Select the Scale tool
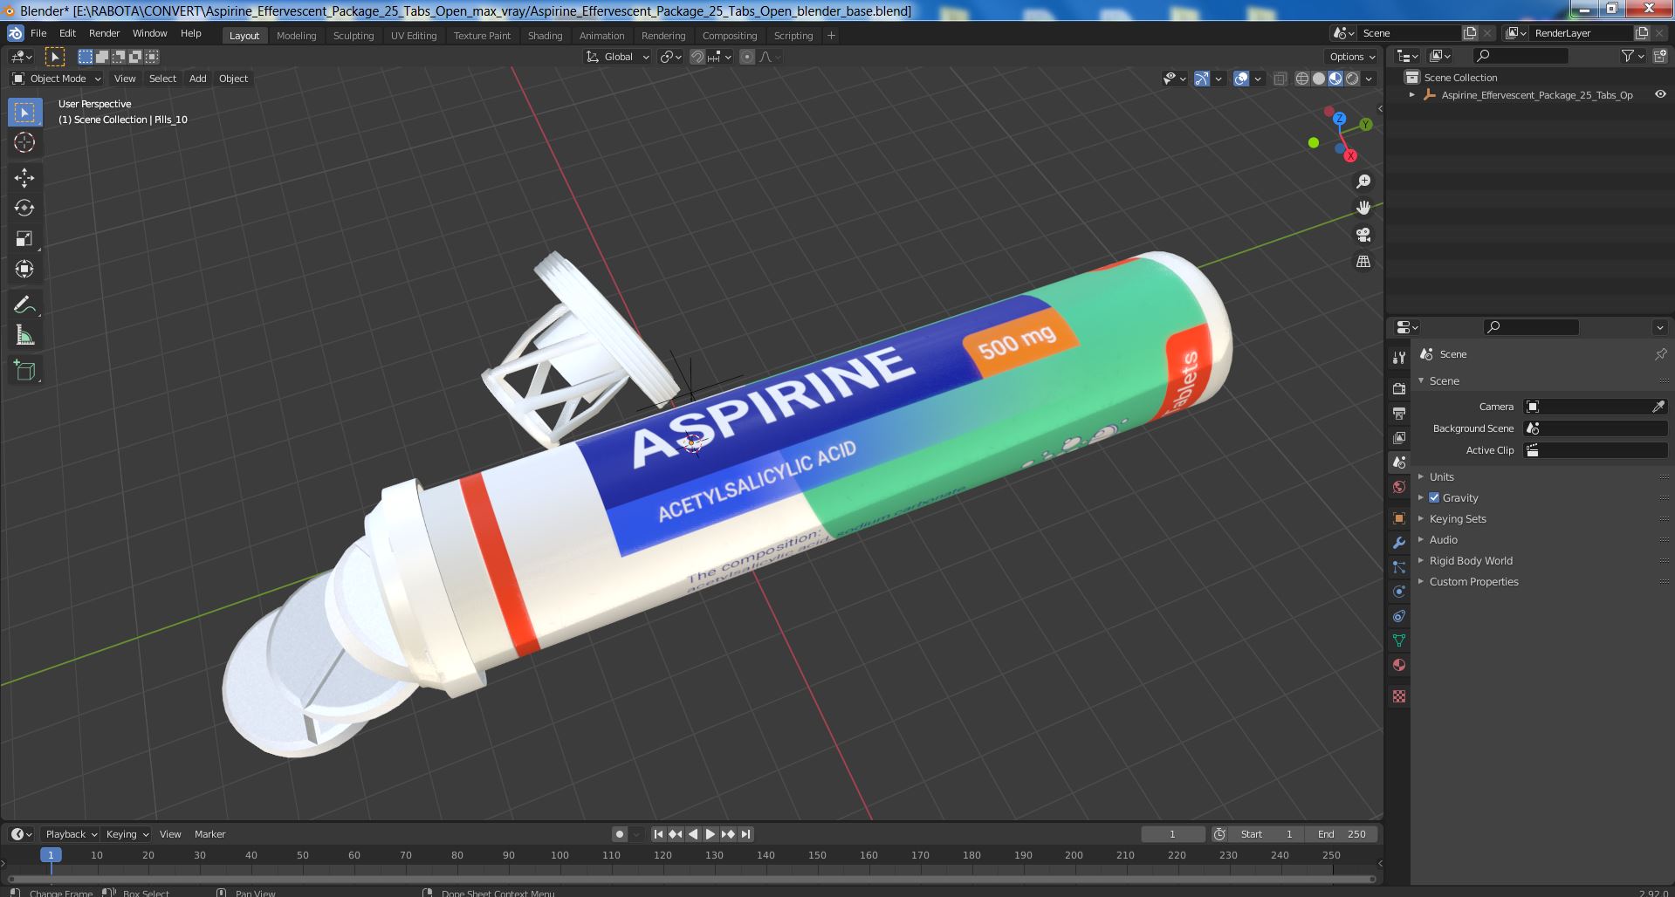The image size is (1675, 897). point(24,239)
